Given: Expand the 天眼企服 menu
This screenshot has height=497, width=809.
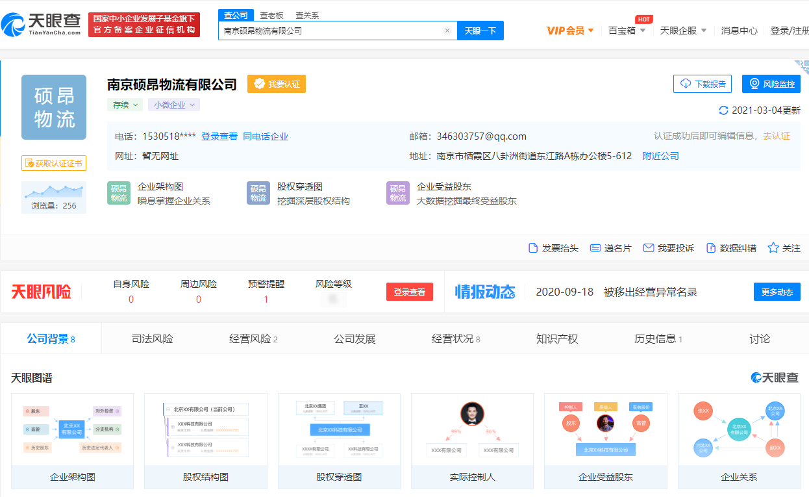Looking at the screenshot, I should (683, 31).
